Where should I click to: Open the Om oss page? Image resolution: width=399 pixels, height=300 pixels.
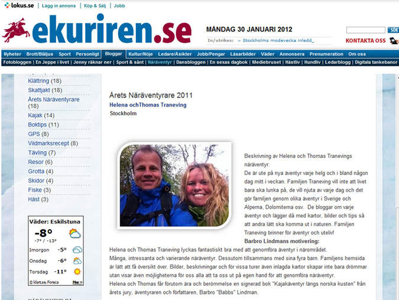pyautogui.click(x=357, y=54)
